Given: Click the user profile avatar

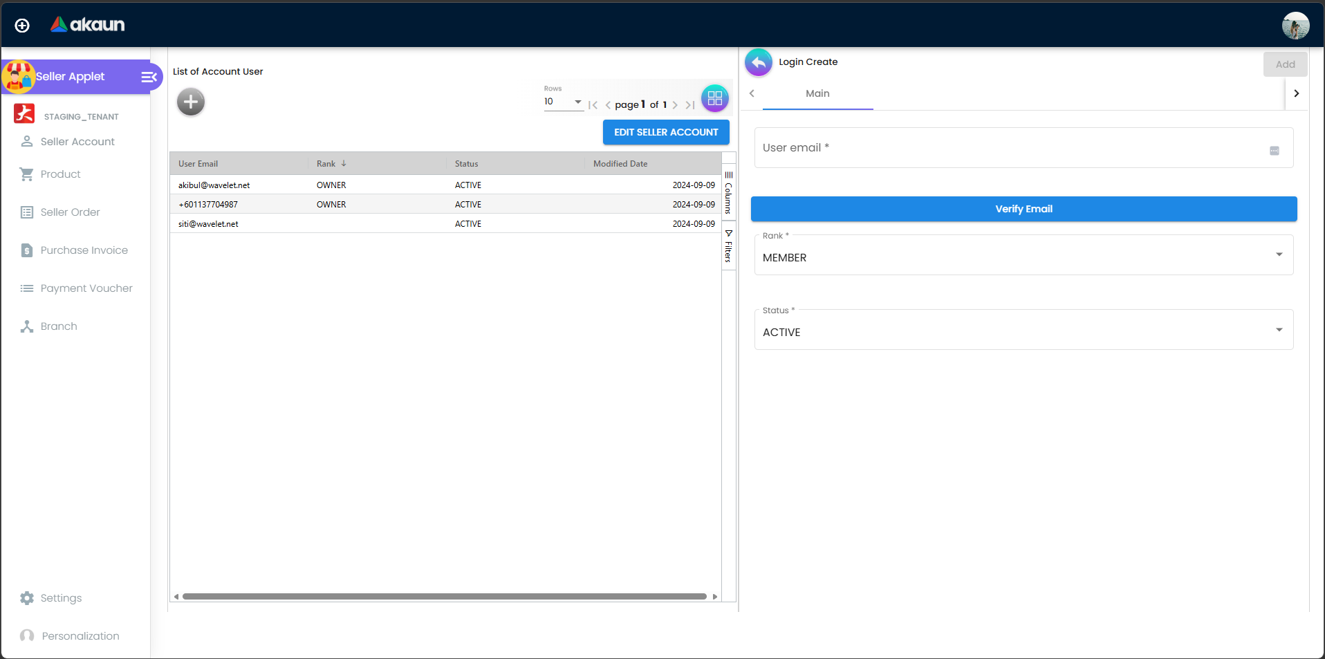Looking at the screenshot, I should [x=1295, y=26].
